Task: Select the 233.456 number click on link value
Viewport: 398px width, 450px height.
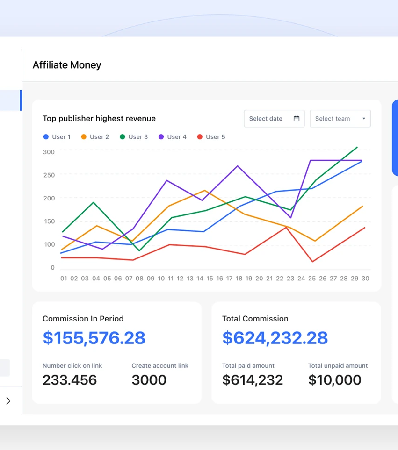Action: coord(70,380)
